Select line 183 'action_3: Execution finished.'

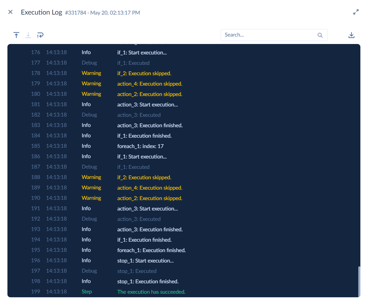(150, 125)
